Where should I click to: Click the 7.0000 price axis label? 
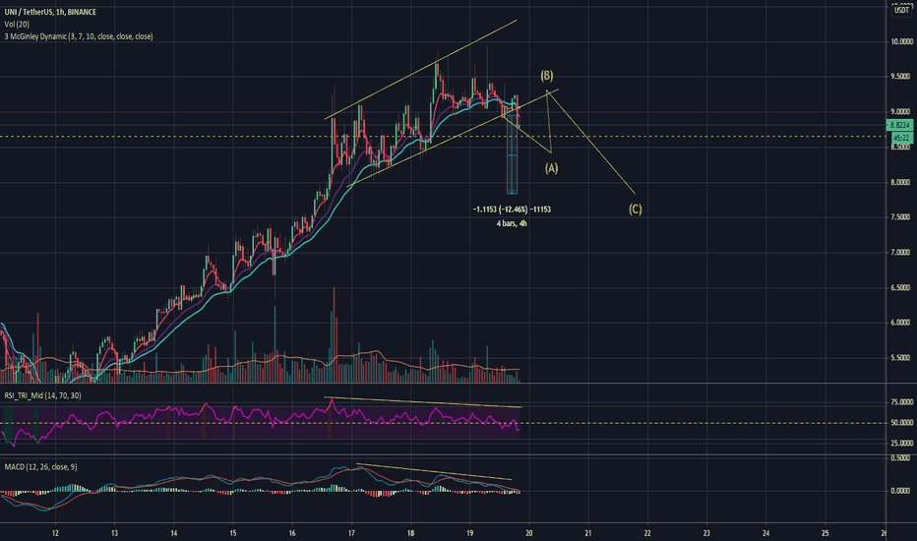[902, 253]
